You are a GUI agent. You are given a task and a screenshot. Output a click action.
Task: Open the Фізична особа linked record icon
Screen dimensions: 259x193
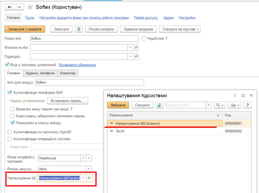136,47
